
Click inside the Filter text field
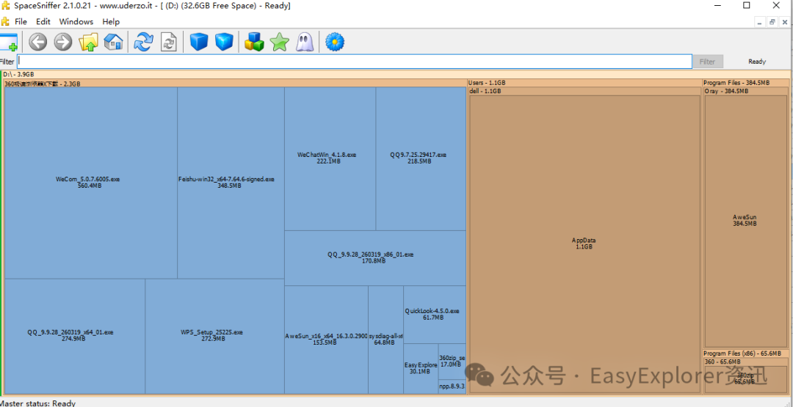354,62
